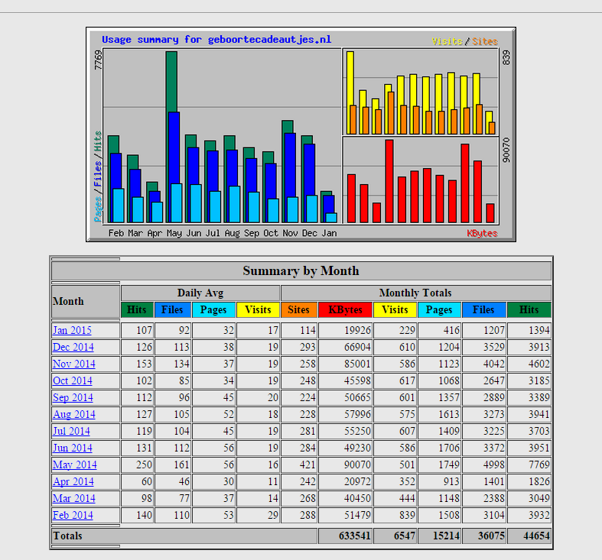The height and width of the screenshot is (560, 602).
Task: Click the Jan 2015 KBytes value 19926
Action: pyautogui.click(x=357, y=330)
